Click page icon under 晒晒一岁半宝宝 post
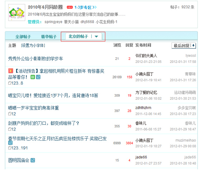200x170 pixels. click(10, 114)
